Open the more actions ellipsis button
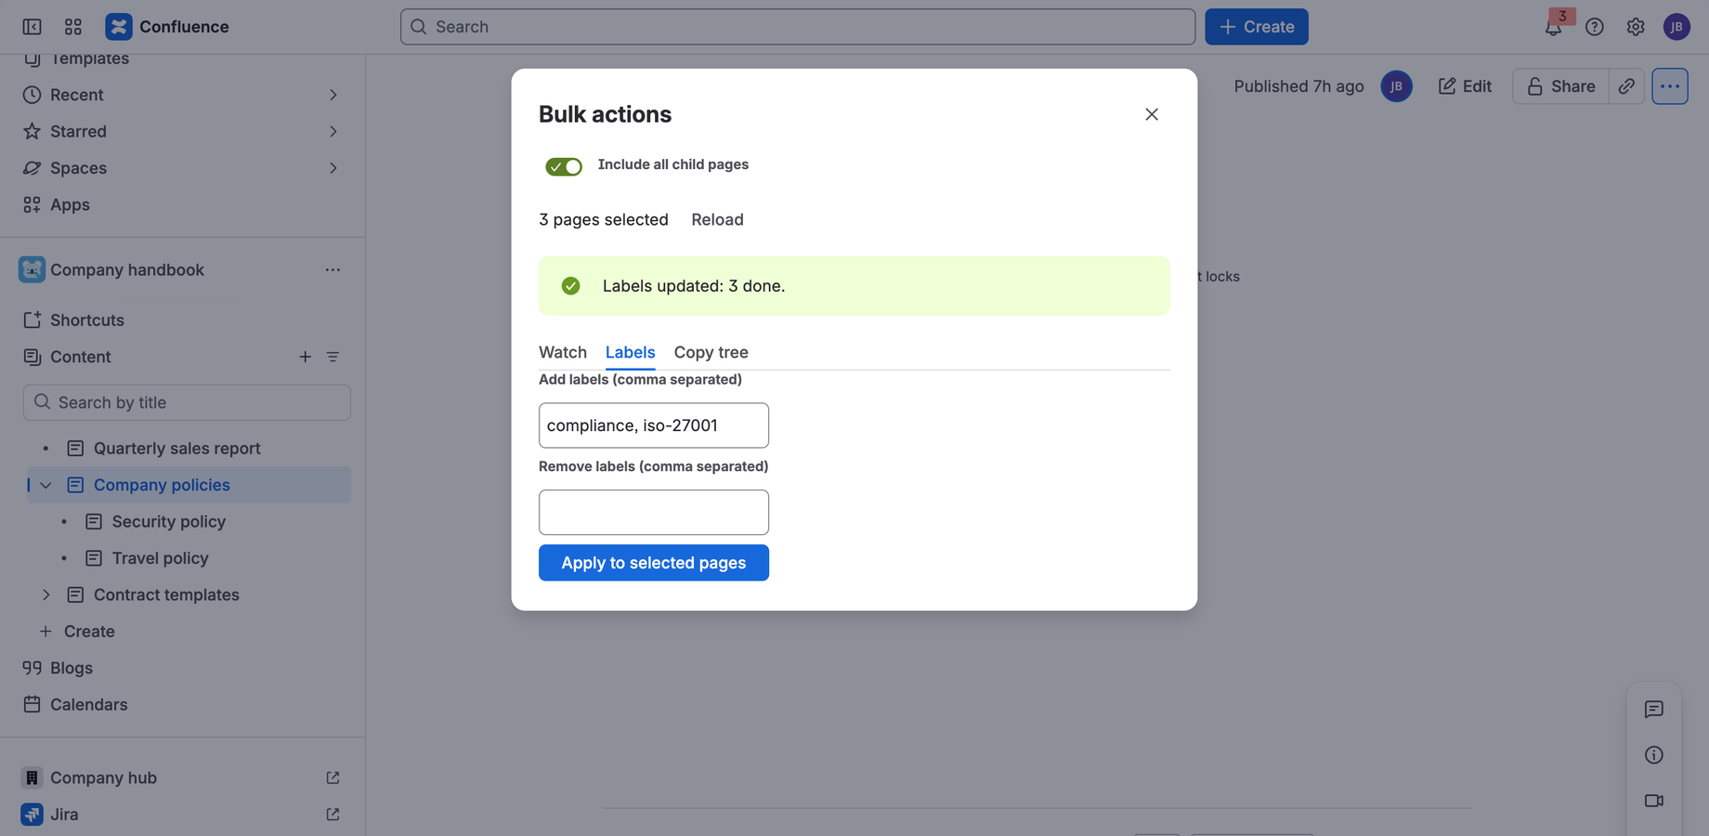 coord(1670,86)
